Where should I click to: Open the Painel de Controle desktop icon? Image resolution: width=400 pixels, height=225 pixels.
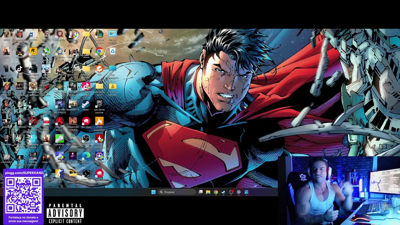pyautogui.click(x=112, y=37)
